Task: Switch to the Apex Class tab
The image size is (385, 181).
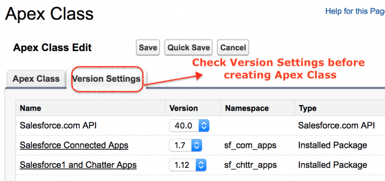Action: (x=36, y=79)
